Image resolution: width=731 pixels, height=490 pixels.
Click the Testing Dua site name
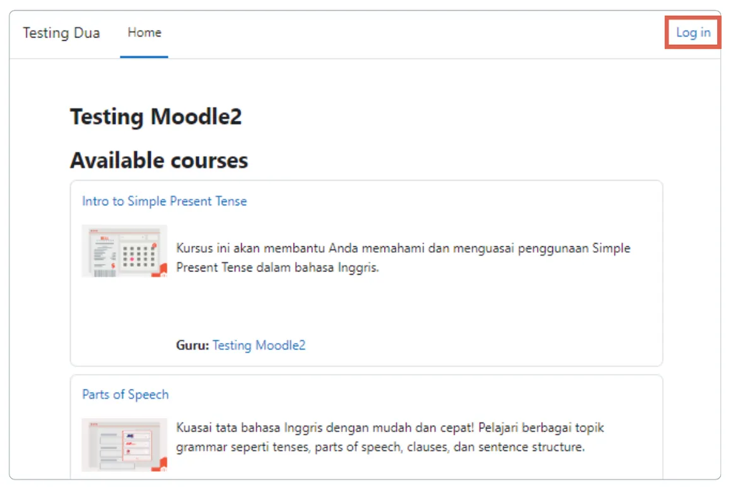tap(61, 33)
